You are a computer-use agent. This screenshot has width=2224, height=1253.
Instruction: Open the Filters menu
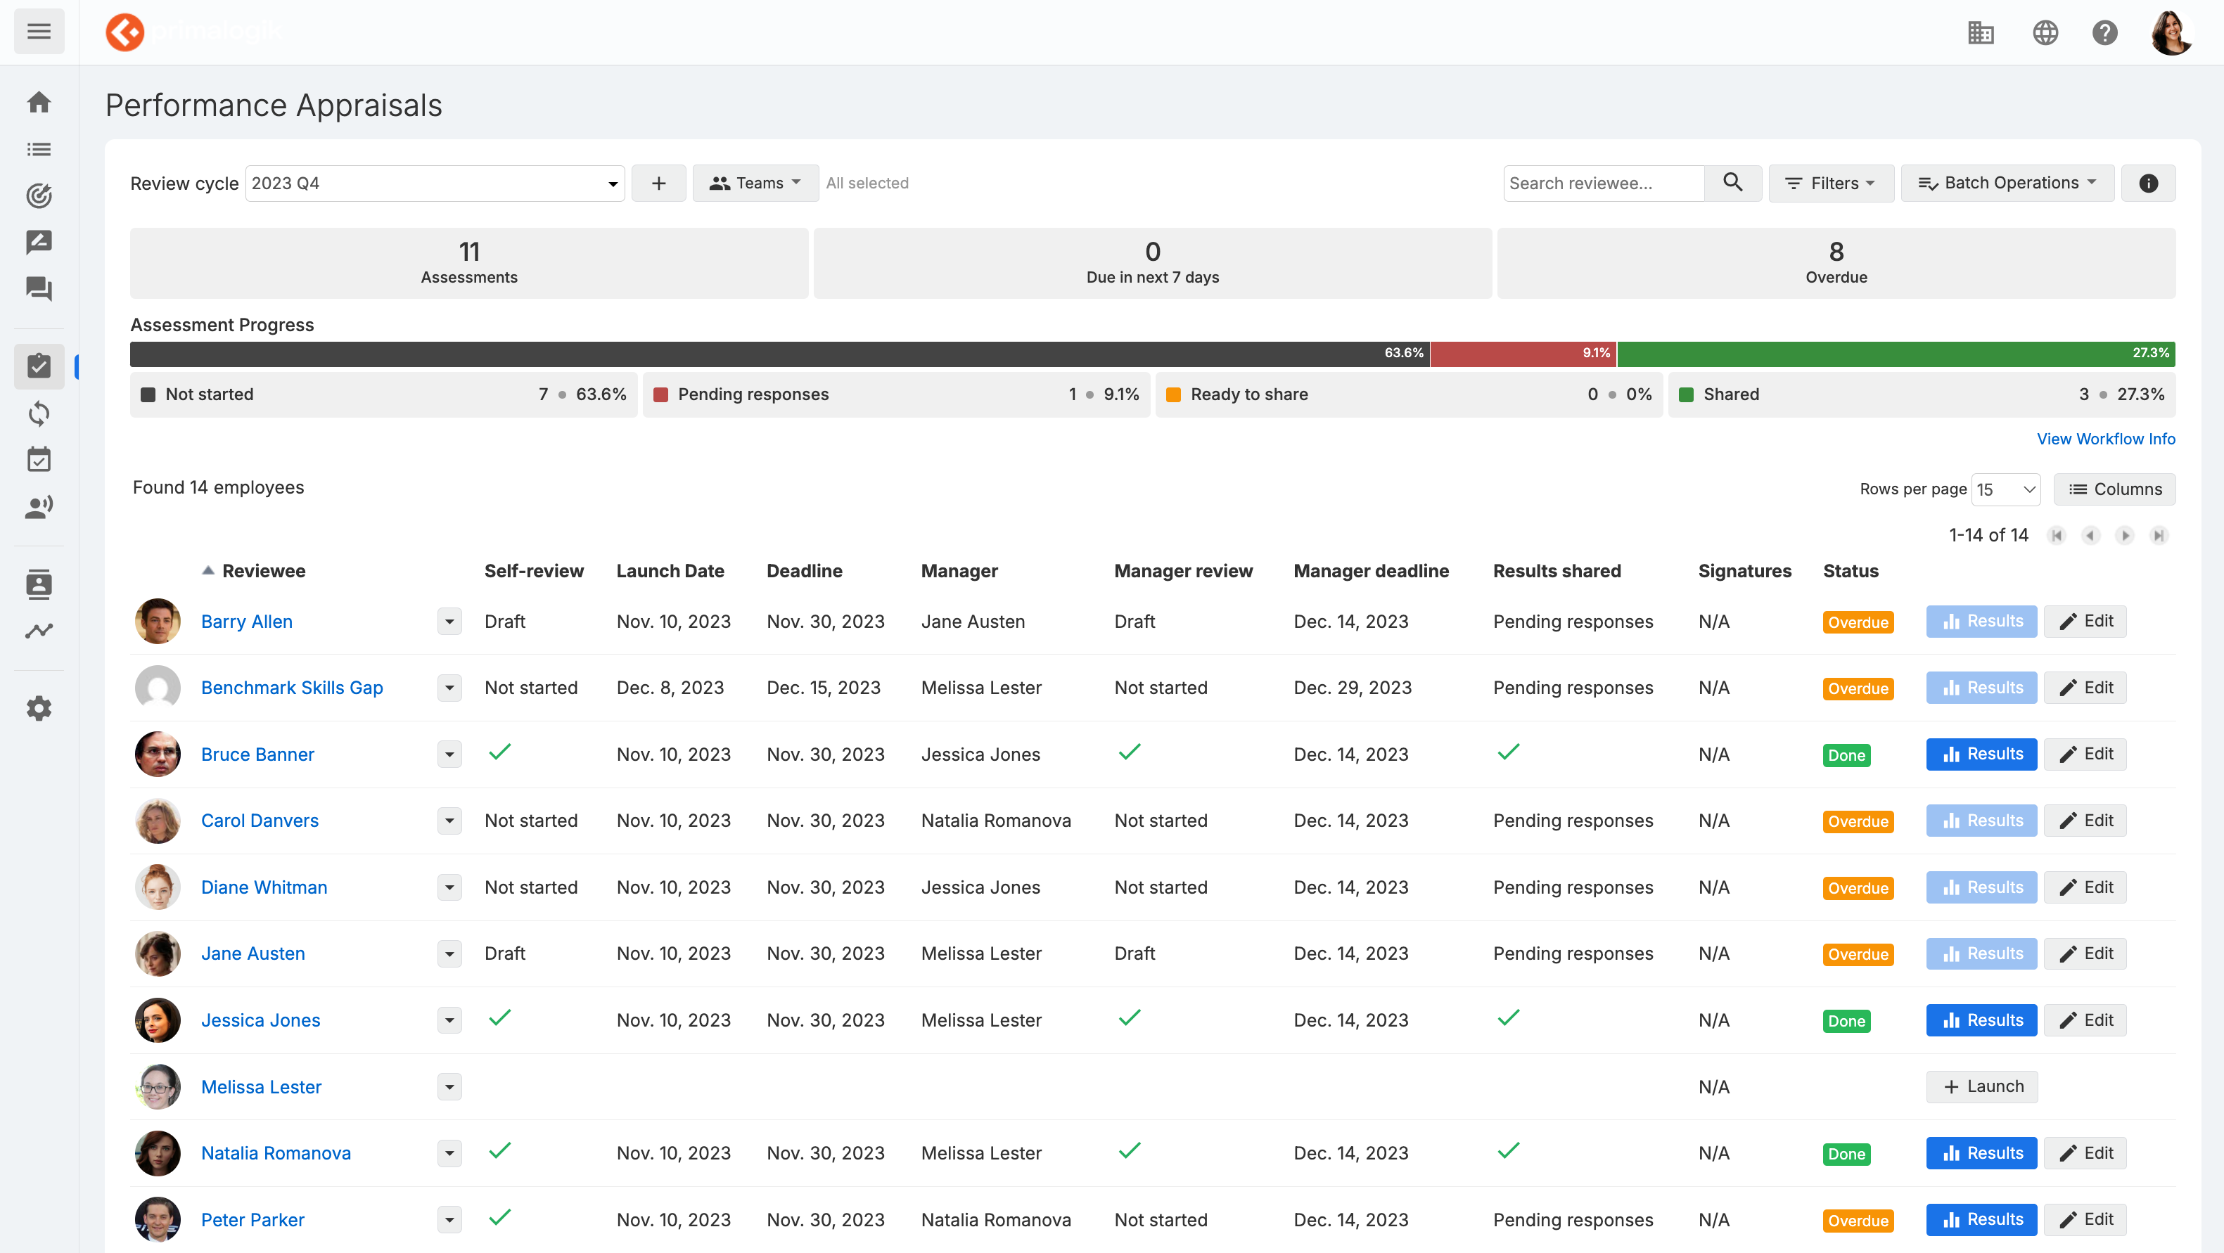[x=1831, y=183]
